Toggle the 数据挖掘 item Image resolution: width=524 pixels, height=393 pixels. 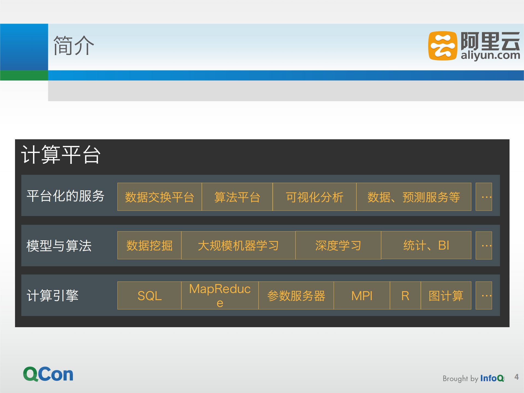point(149,246)
